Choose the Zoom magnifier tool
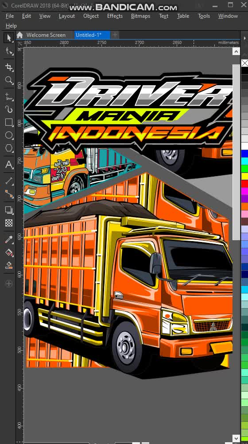The height and width of the screenshot is (444, 248). point(9,80)
